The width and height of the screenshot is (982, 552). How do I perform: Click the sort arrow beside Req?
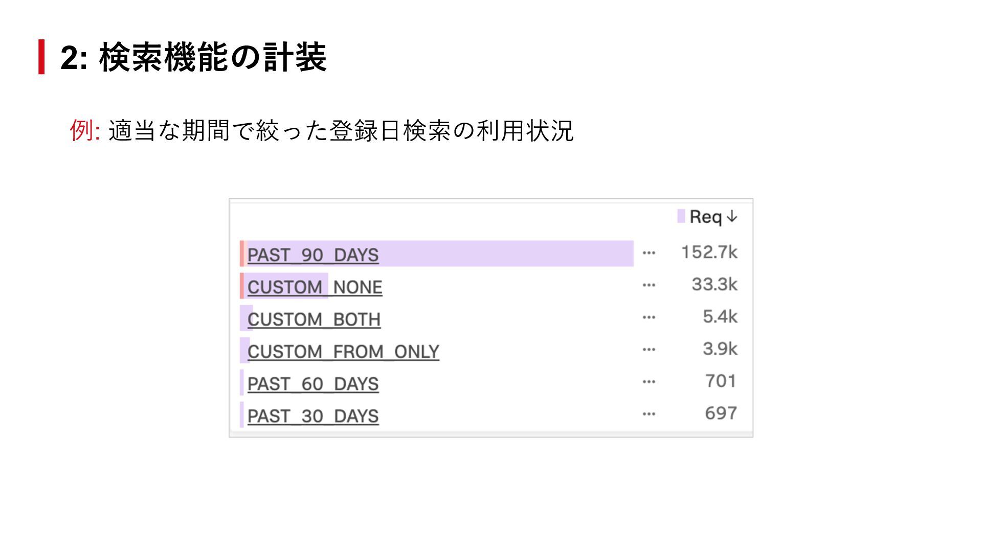tap(732, 217)
